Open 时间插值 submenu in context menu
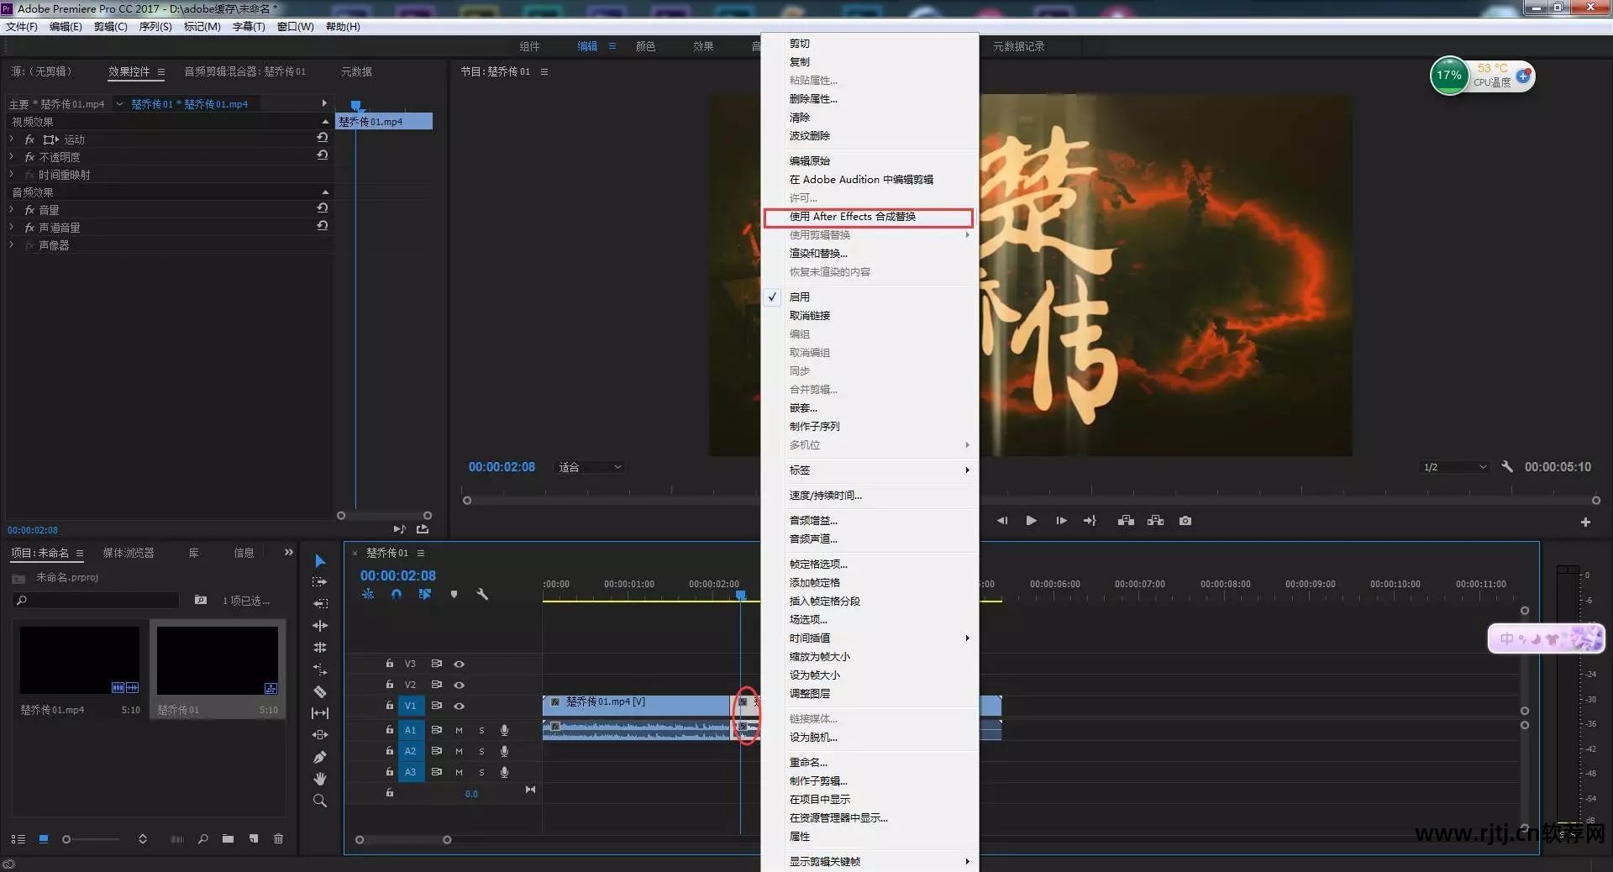This screenshot has height=872, width=1613. click(870, 638)
